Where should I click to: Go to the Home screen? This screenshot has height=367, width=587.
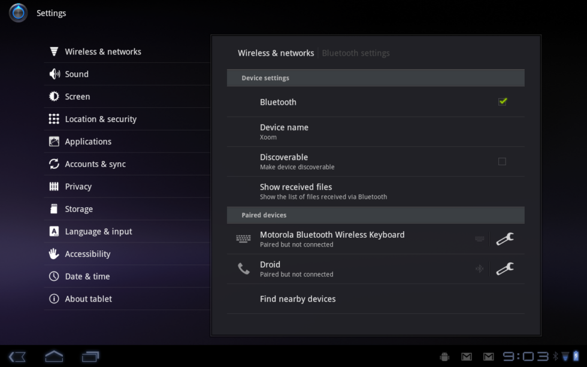point(54,357)
